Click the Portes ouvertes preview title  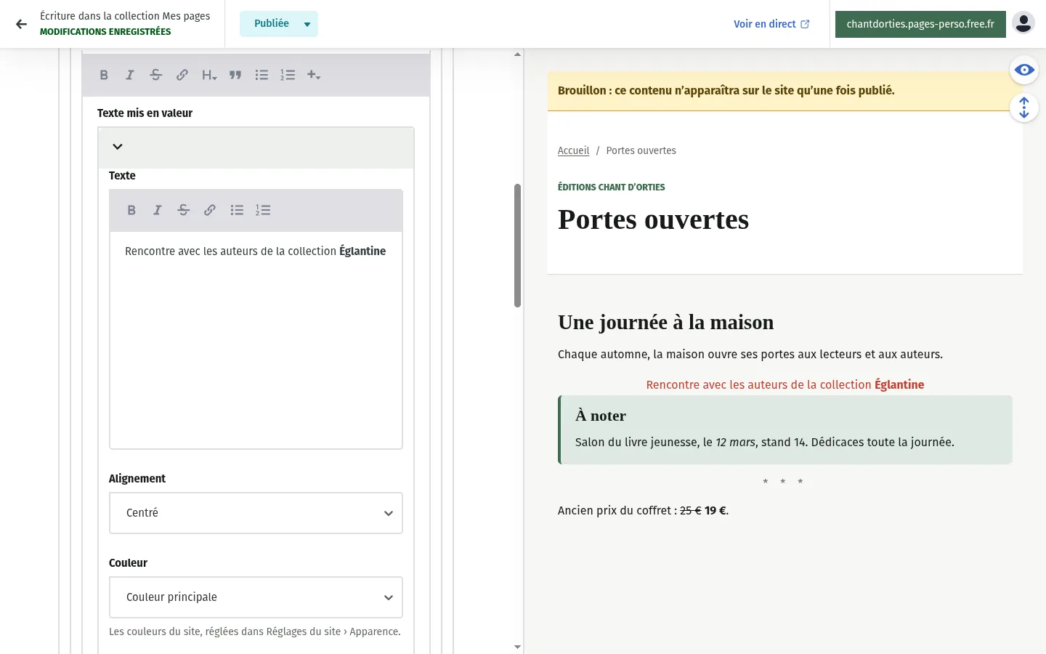(653, 219)
